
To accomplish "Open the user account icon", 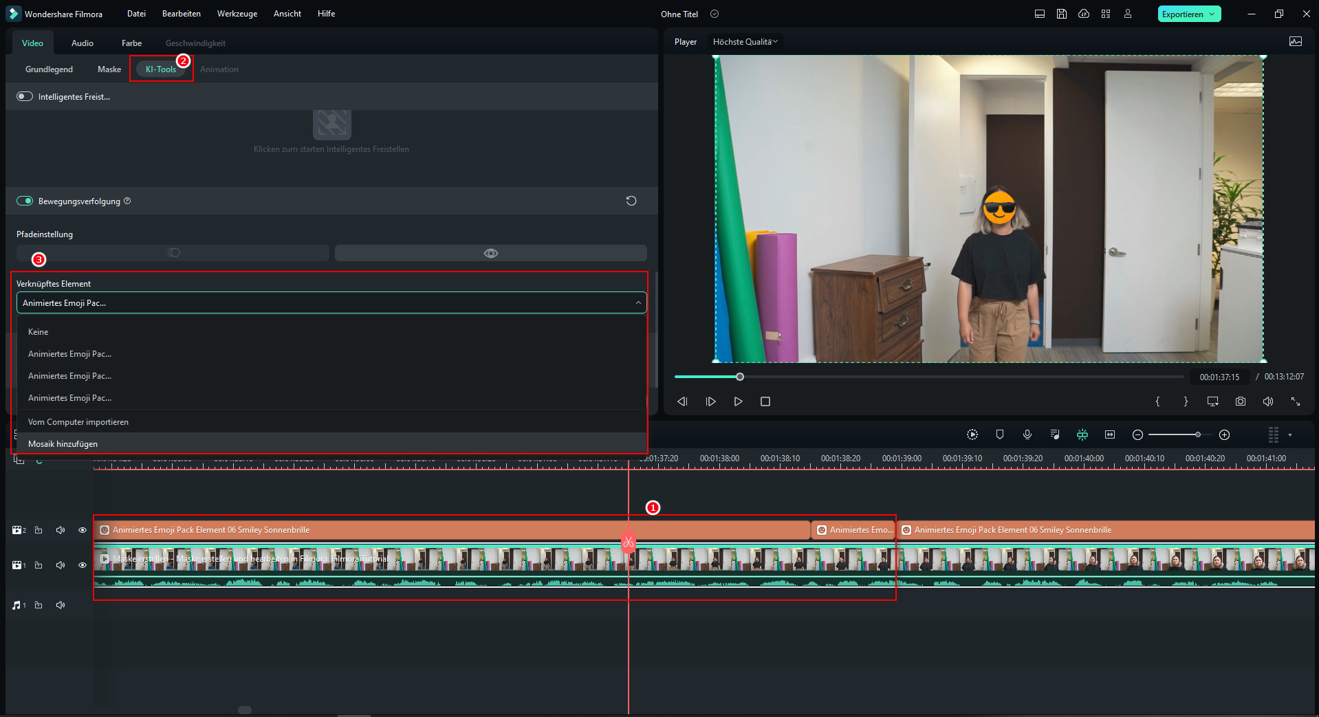I will 1128,14.
